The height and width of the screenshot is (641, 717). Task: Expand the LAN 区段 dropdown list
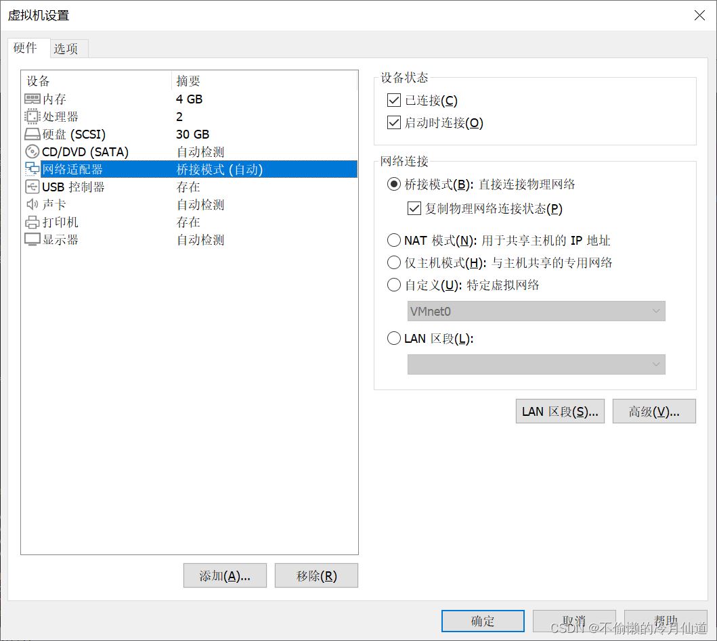(x=536, y=364)
